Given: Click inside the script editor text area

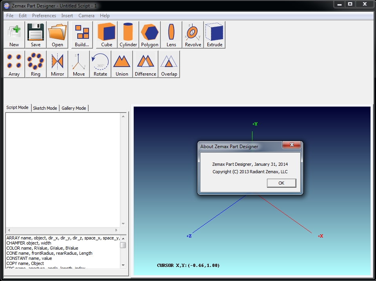Looking at the screenshot, I should [63, 170].
